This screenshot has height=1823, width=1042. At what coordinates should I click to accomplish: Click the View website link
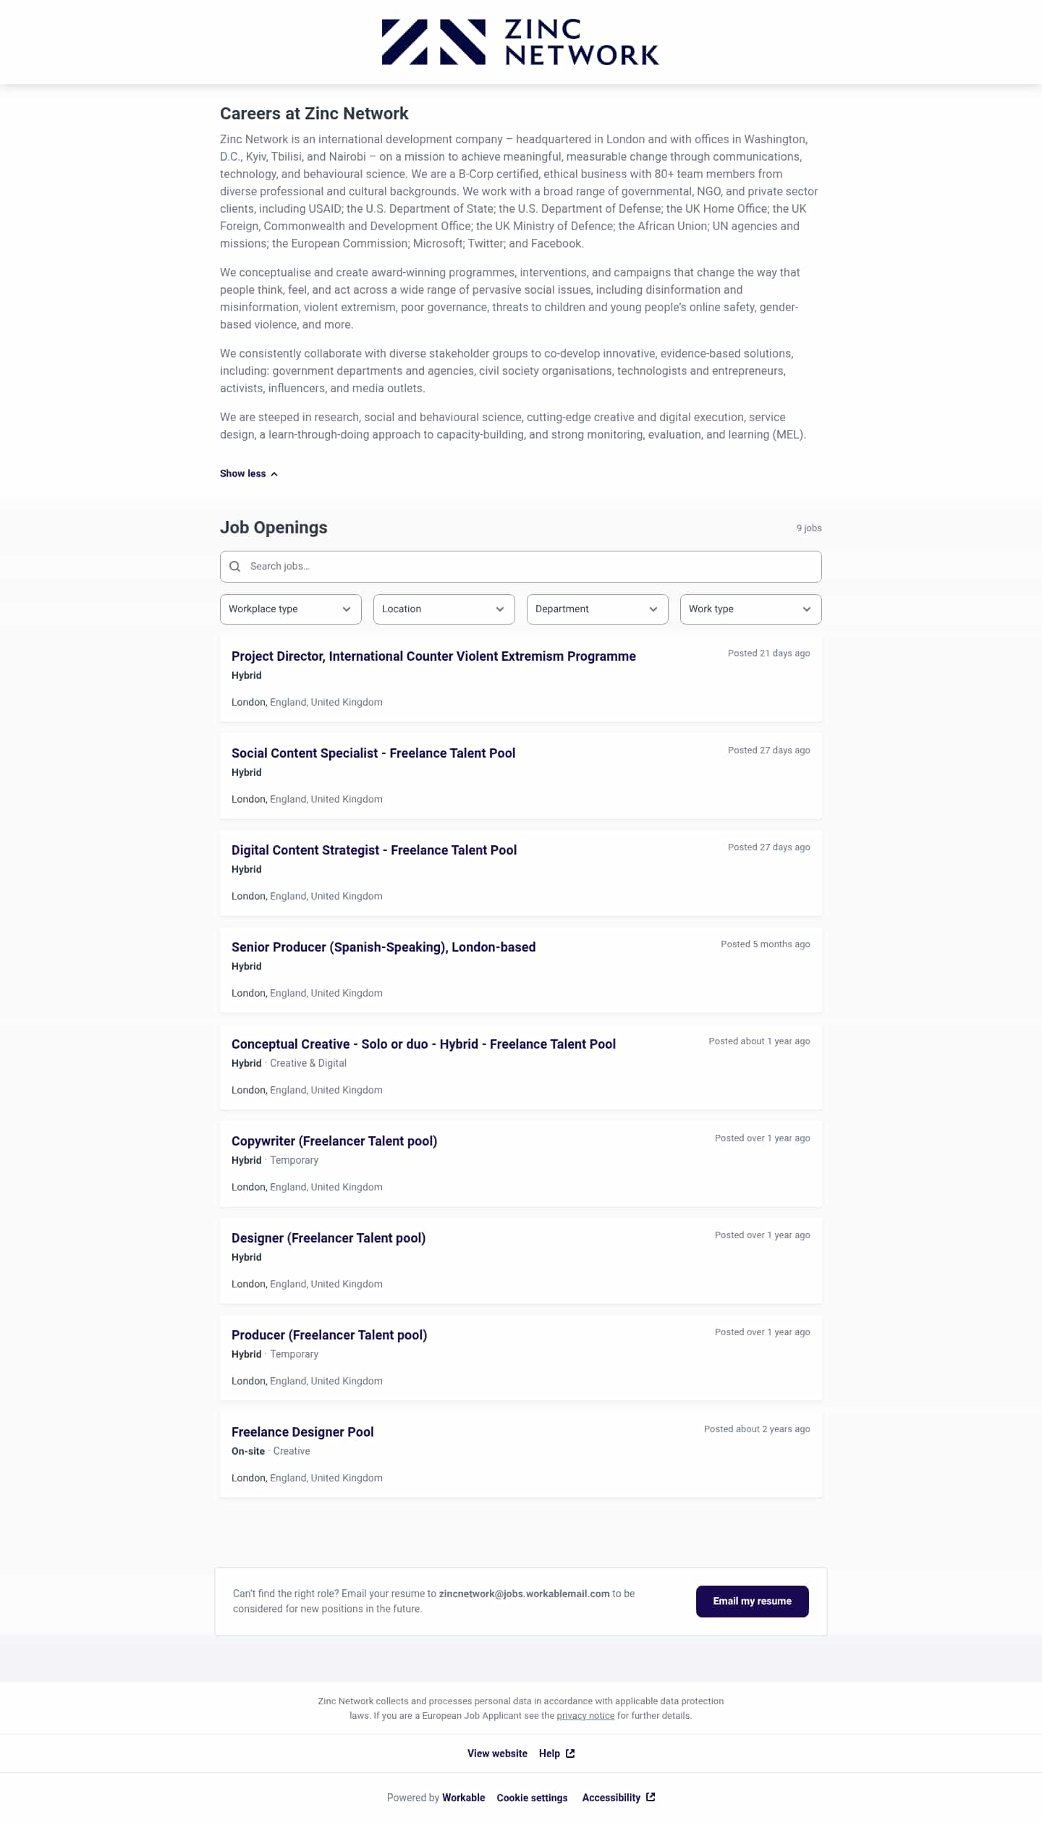pos(497,1754)
